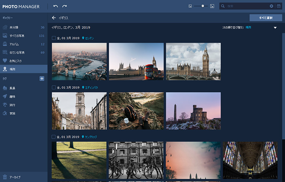Viewport: 285px width, 182px height.
Task: Click the エディンバラ location link
Action: [x=91, y=88]
